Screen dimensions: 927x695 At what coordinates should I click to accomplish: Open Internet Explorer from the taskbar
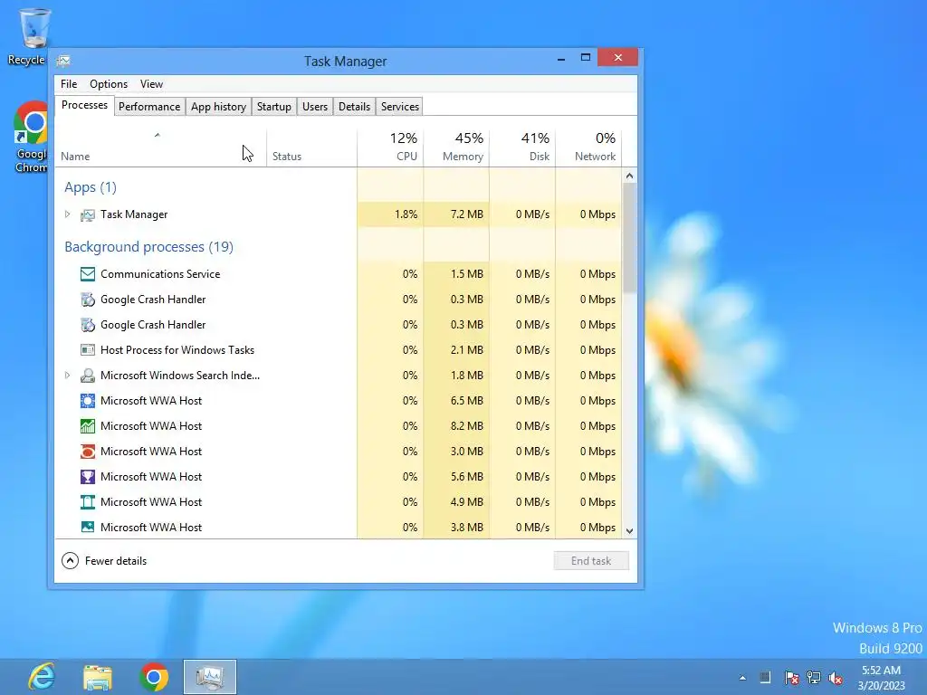(42, 677)
